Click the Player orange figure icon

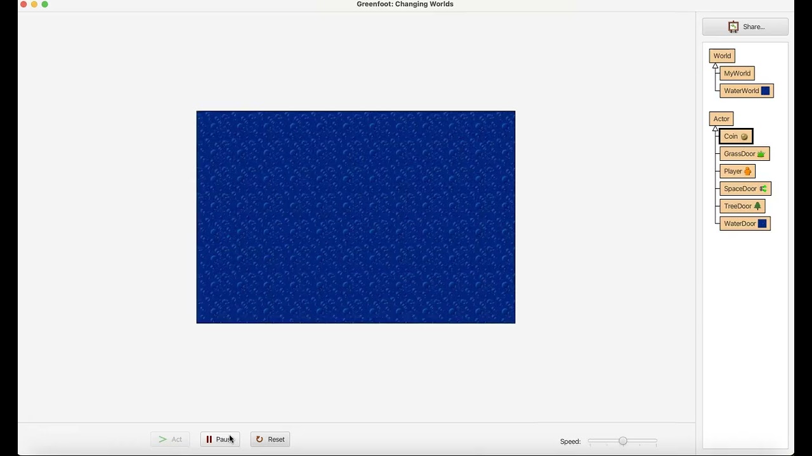coord(747,171)
